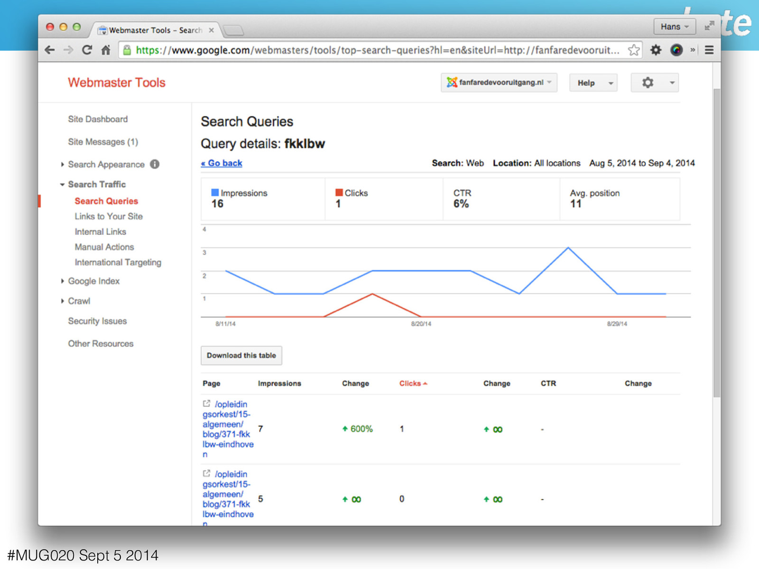Image resolution: width=759 pixels, height=569 pixels.
Task: Open the Hans profile menu
Action: tap(675, 27)
